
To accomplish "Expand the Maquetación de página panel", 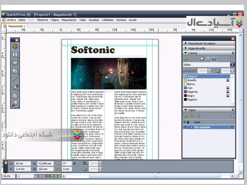I will tap(202, 43).
